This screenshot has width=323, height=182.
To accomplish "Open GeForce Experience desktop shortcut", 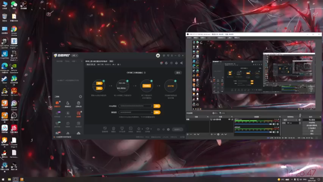I will tap(14, 68).
